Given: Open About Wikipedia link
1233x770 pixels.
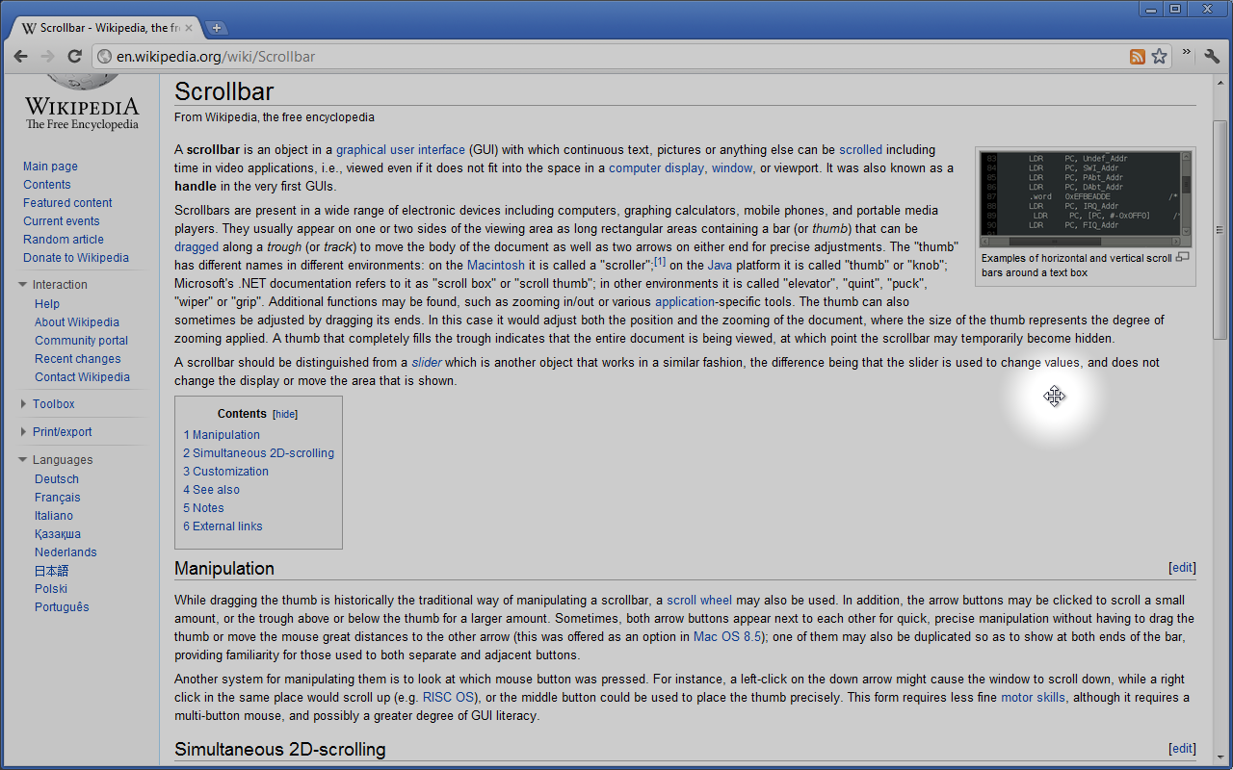Looking at the screenshot, I should pyautogui.click(x=77, y=322).
